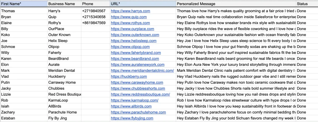Select the cell containing Isiah
Screen dimensions: 318x122
[x=24, y=106]
